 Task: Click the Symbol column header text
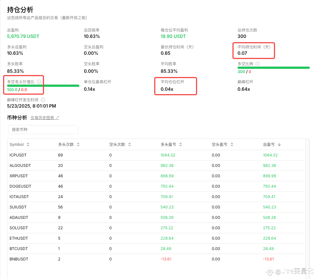17,144
